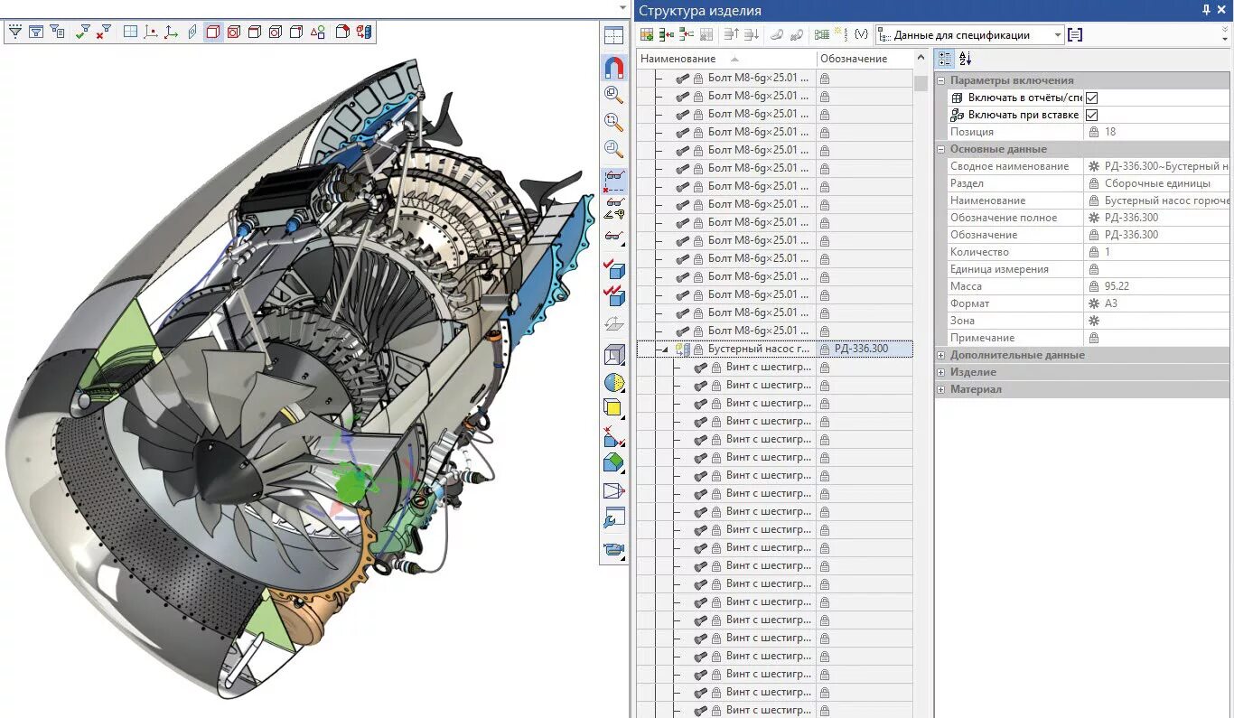Click the green-check filter icon
This screenshot has height=718, width=1234.
point(83,32)
